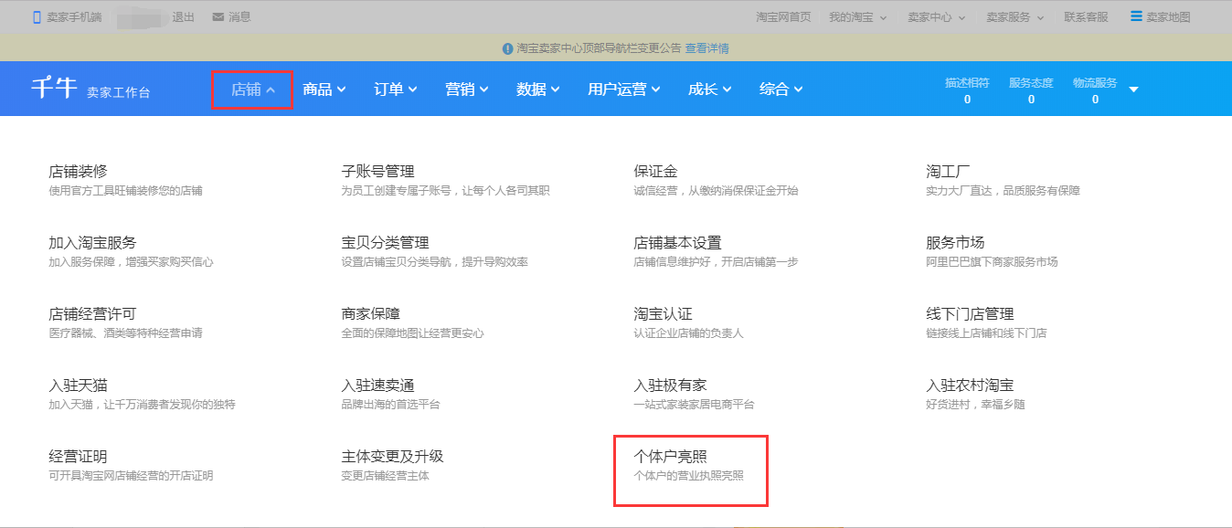The height and width of the screenshot is (528, 1232).
Task: Expand the 订单 dropdown menu
Action: pyautogui.click(x=395, y=89)
